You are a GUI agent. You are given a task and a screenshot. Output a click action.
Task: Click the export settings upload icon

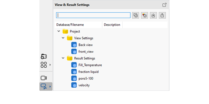tap(162, 15)
